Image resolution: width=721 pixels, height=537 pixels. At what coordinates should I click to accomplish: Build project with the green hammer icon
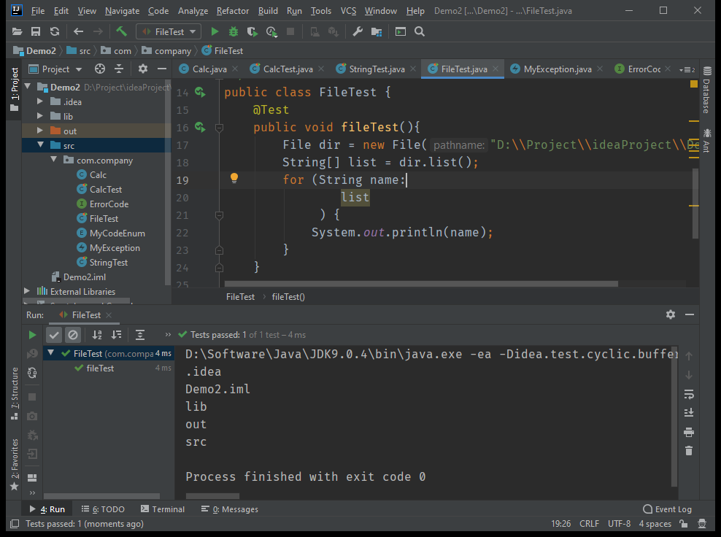pyautogui.click(x=121, y=31)
